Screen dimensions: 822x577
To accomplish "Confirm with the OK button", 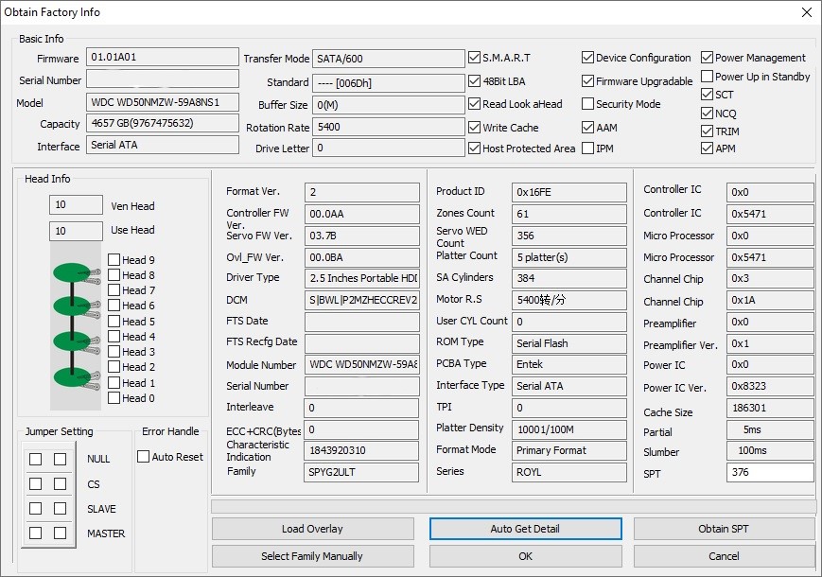I will (x=525, y=556).
